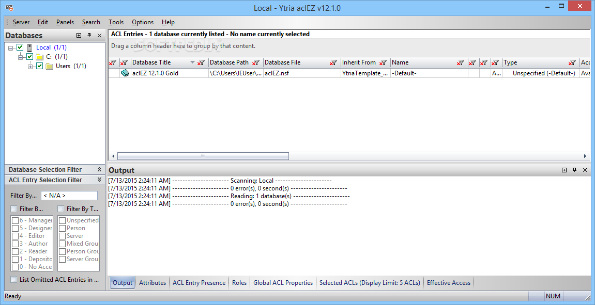Click the Inherit From column filter icon
This screenshot has height=305, width=595.
[x=383, y=63]
